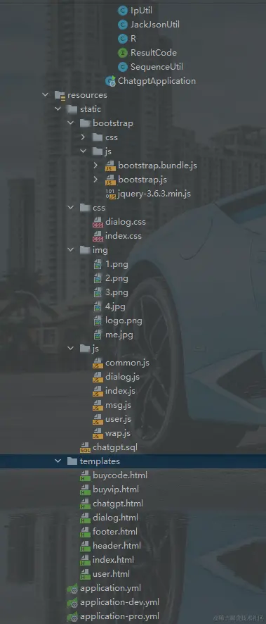Collapse the templates folder chevron

click(58, 461)
